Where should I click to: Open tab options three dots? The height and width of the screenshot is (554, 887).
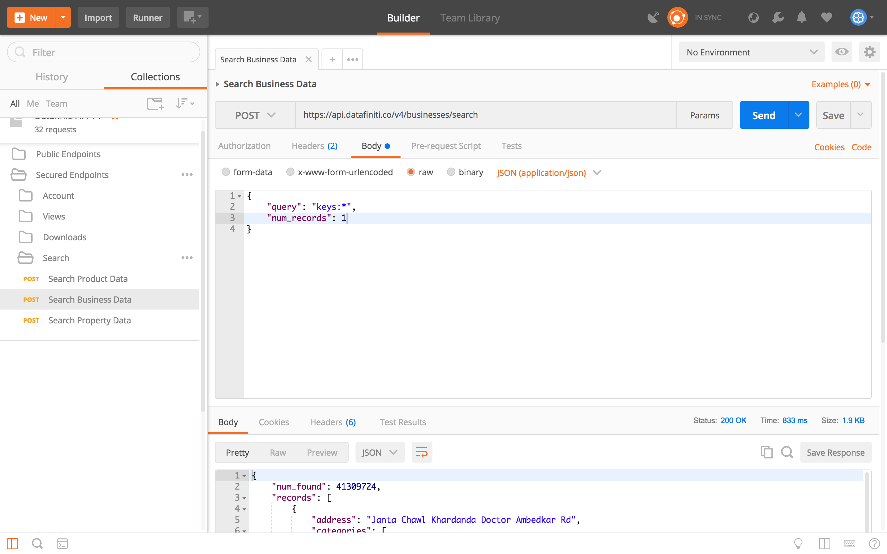(353, 59)
